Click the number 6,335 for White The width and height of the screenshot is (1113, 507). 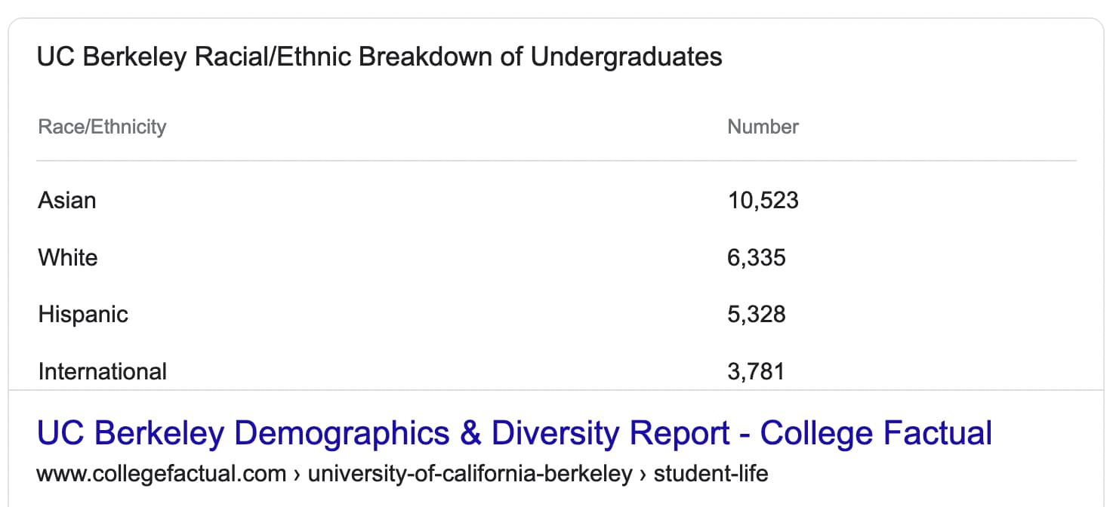coord(757,257)
